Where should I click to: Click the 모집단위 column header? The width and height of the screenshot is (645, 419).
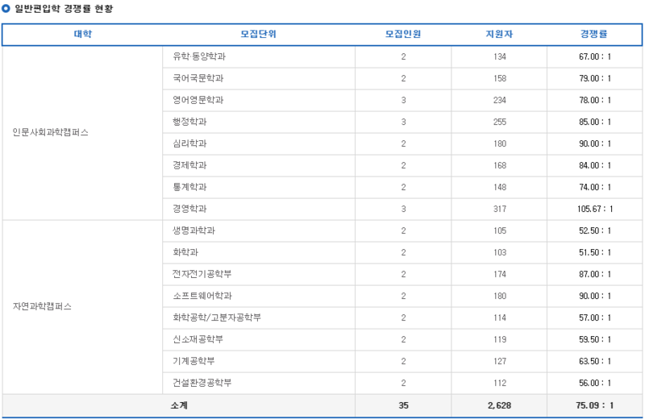[258, 34]
